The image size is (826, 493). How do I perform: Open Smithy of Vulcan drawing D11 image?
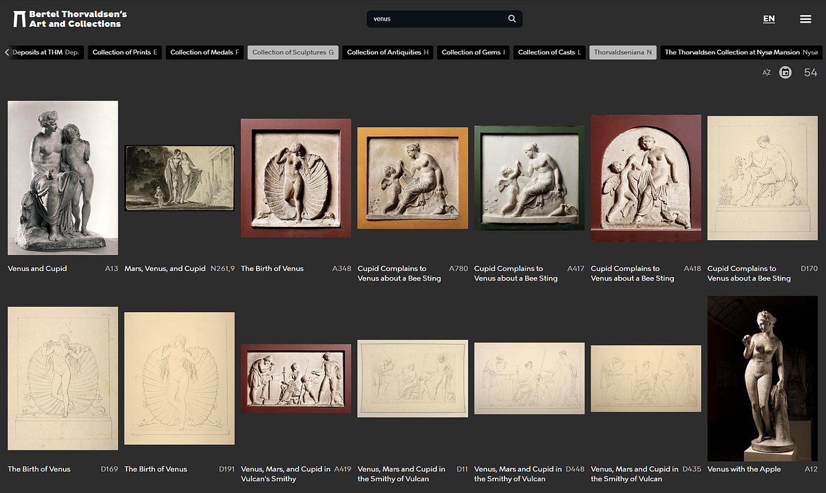click(412, 378)
